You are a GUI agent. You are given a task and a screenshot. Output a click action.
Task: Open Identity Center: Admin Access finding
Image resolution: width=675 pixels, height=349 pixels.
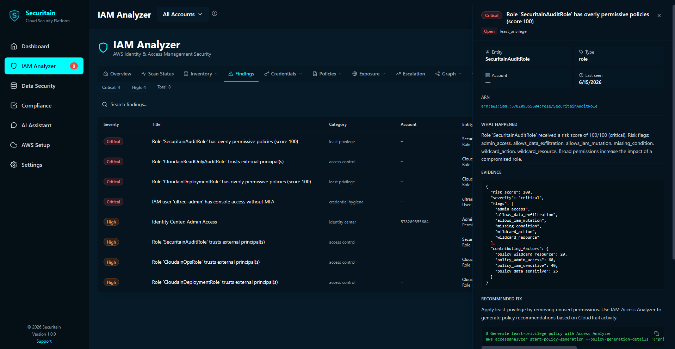pyautogui.click(x=285, y=222)
